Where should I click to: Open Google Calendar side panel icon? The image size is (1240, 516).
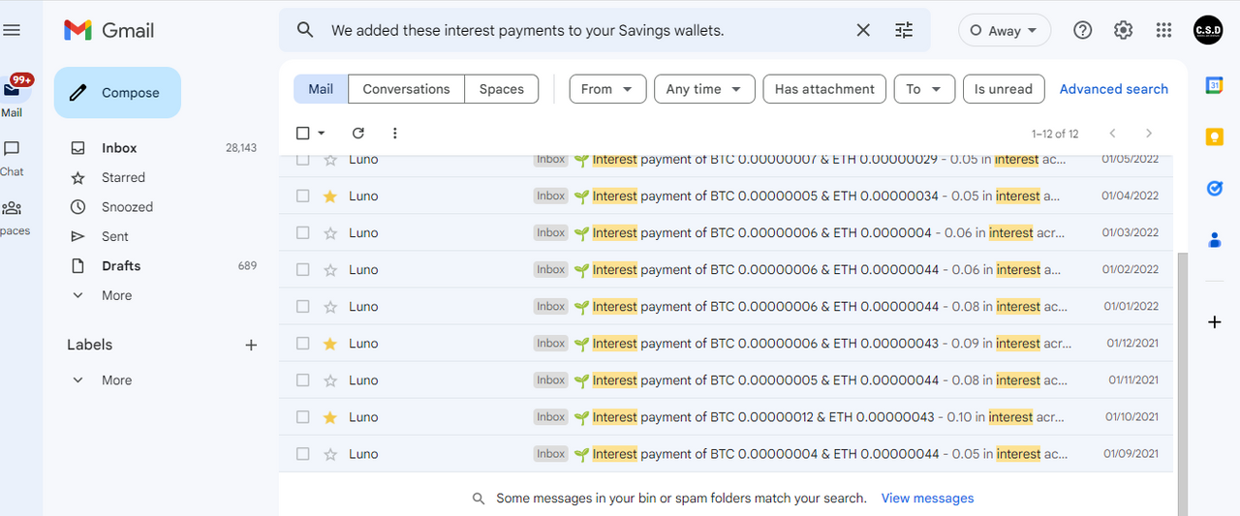pos(1215,85)
